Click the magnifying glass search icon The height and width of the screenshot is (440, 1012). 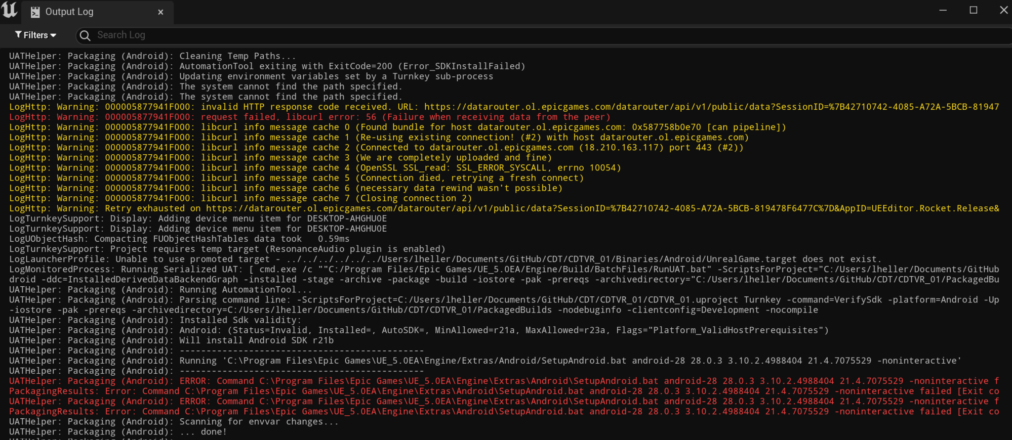click(x=85, y=35)
